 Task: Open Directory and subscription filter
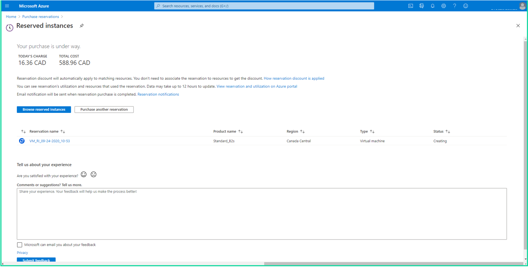(422, 6)
